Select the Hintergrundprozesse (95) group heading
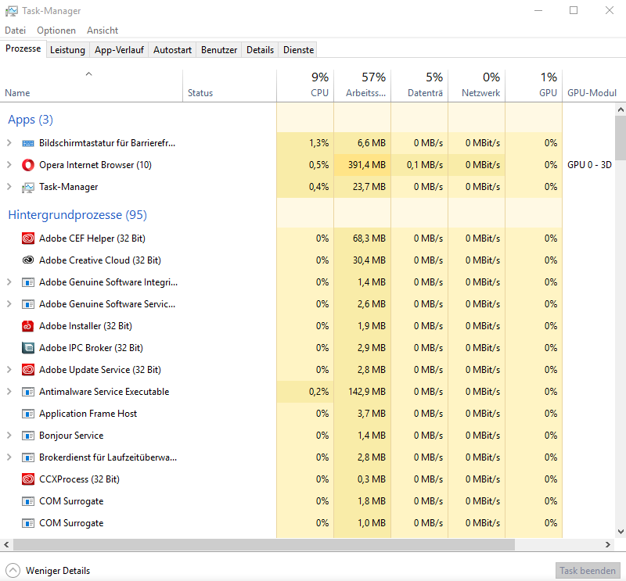 point(77,215)
